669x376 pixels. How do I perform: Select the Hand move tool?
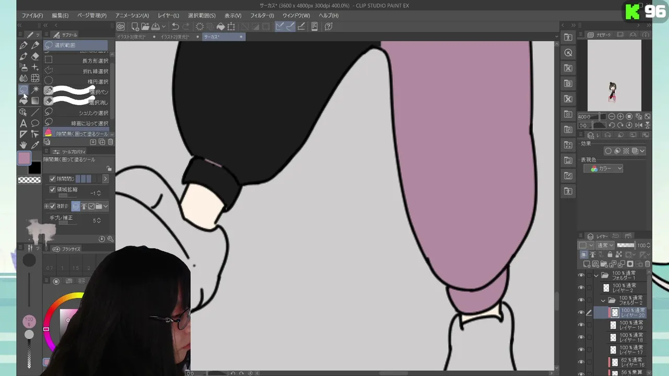pos(24,145)
